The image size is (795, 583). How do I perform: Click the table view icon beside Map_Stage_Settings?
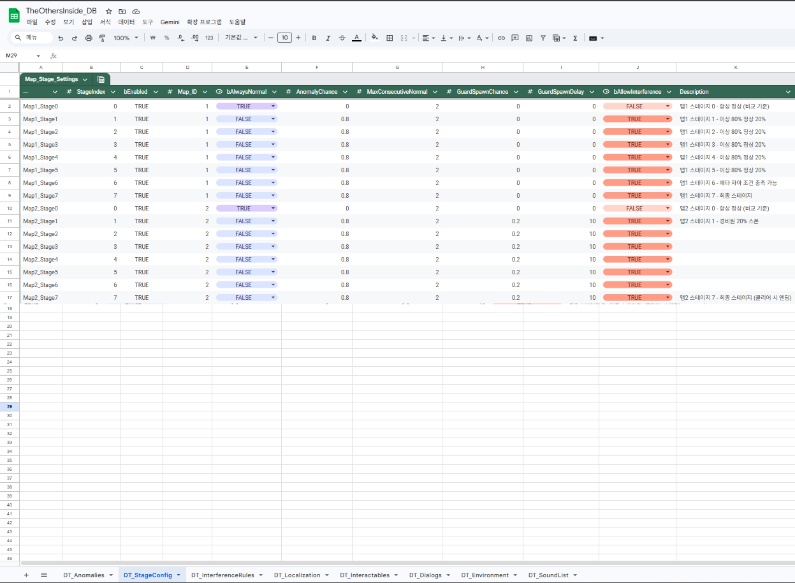tap(101, 80)
